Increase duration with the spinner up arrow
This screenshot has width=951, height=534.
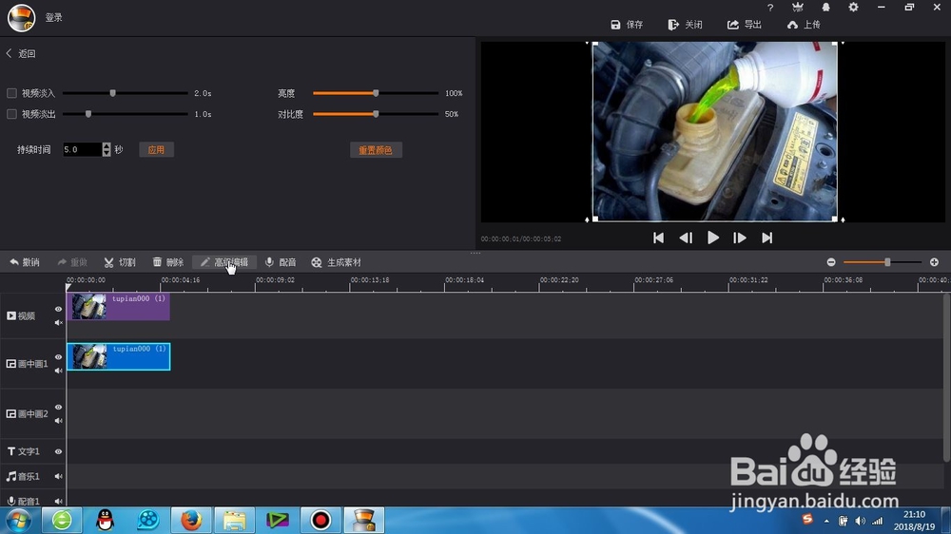click(107, 146)
